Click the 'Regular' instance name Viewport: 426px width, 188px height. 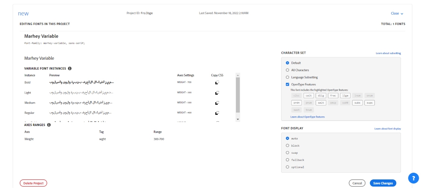click(29, 113)
